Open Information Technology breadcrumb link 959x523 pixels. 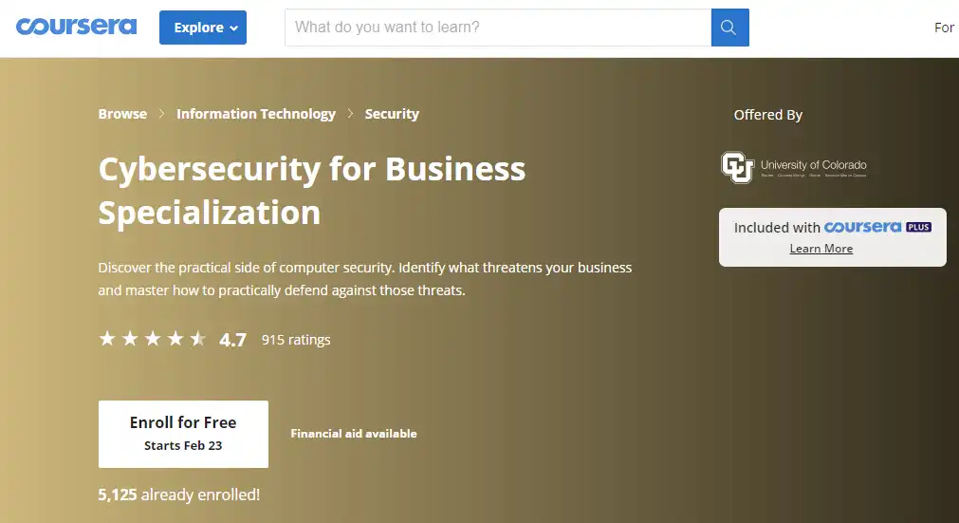(x=256, y=114)
